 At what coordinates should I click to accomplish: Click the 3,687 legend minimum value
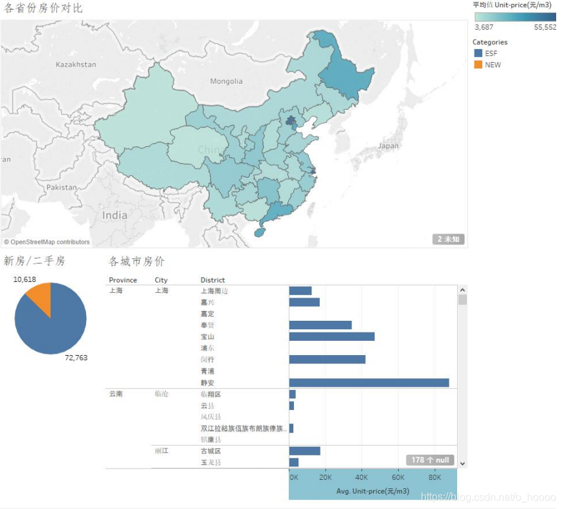[x=484, y=27]
